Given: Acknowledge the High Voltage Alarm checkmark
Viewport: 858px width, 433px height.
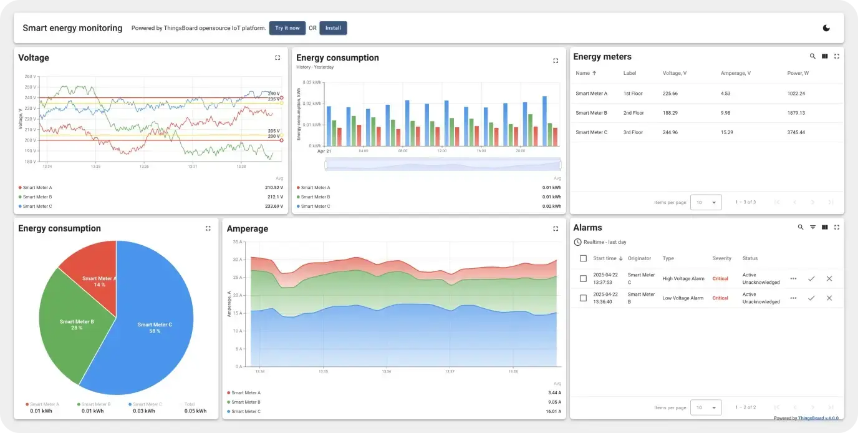Looking at the screenshot, I should tap(811, 279).
